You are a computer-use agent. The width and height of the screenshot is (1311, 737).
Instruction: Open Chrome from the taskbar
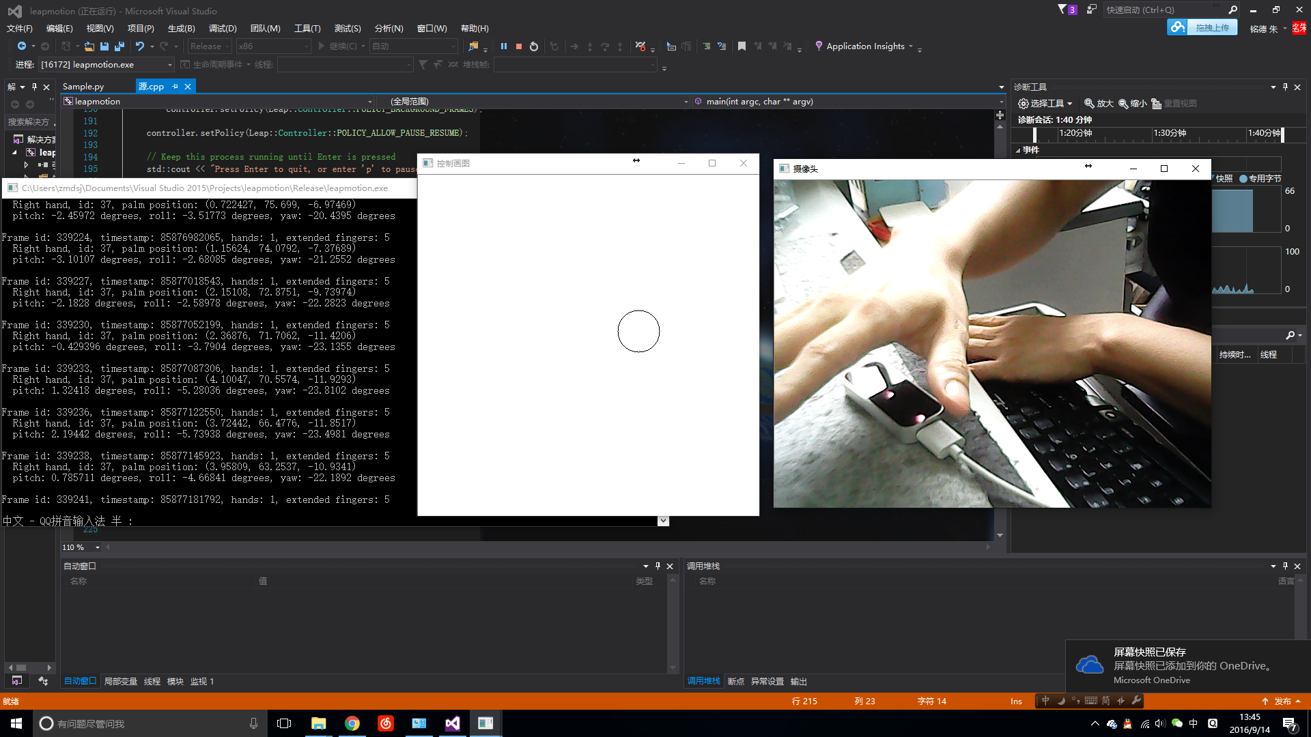[x=352, y=723]
